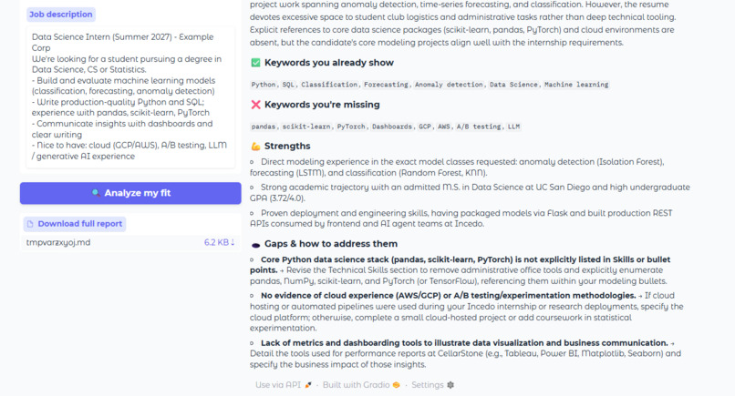Click the 6.2 KB download arrow
735x396 pixels.
tap(219, 242)
